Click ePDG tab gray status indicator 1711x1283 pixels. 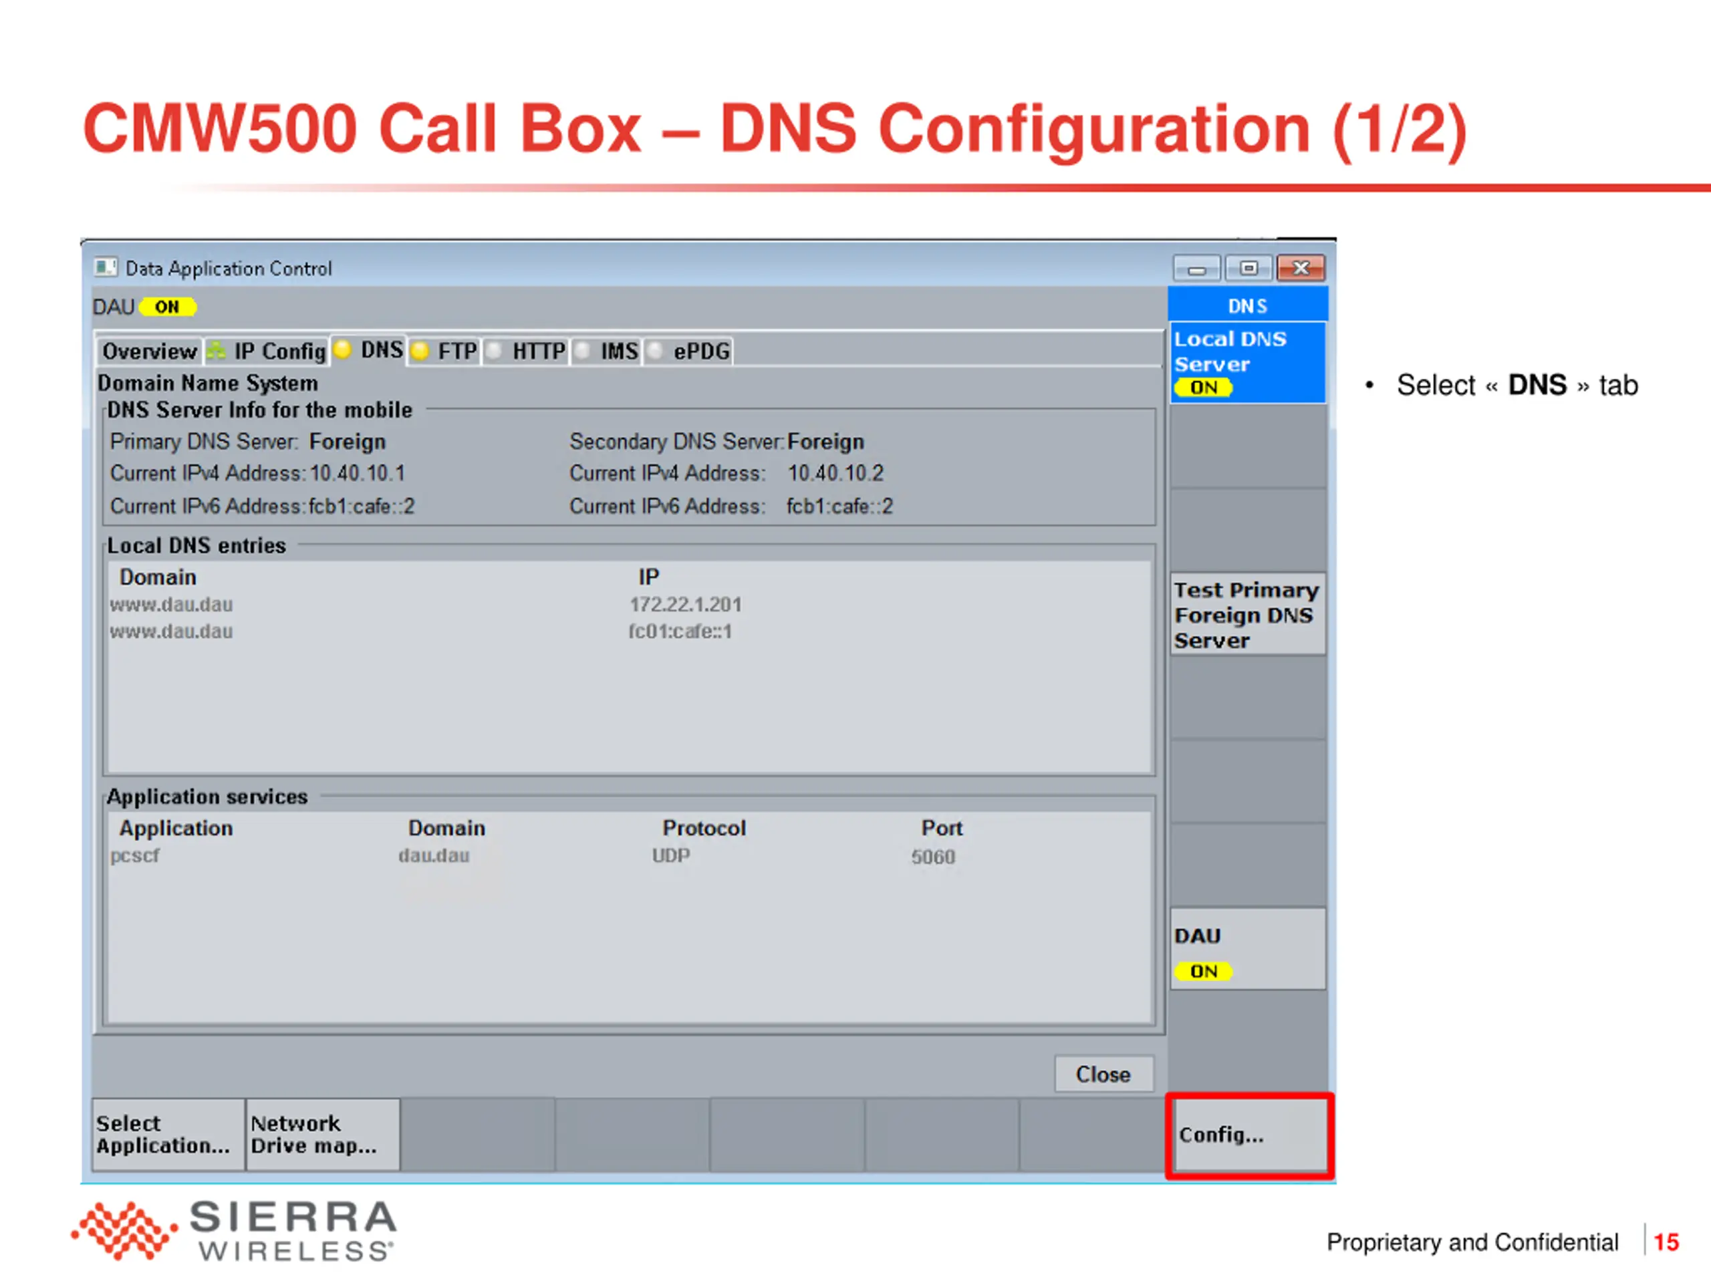tap(655, 351)
